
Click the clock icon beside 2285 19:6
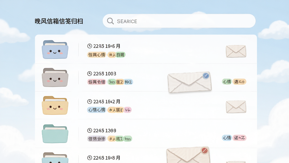click(x=89, y=46)
